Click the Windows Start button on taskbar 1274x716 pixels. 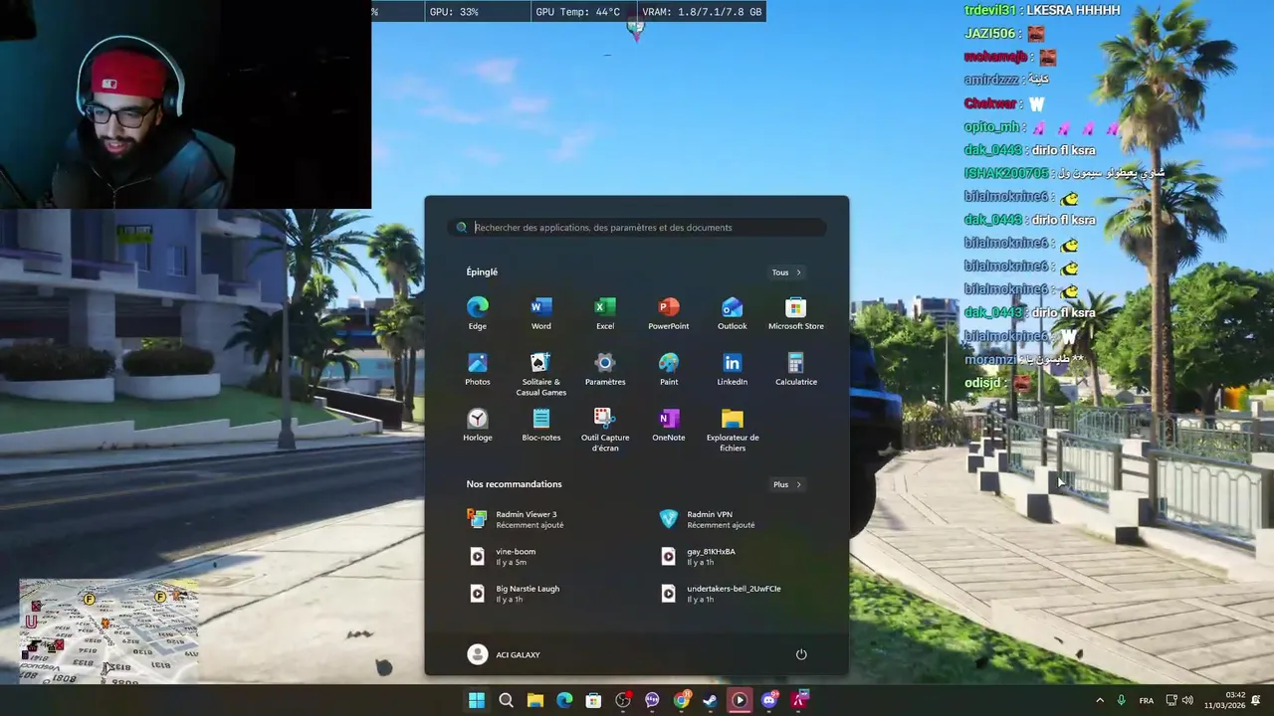(477, 700)
